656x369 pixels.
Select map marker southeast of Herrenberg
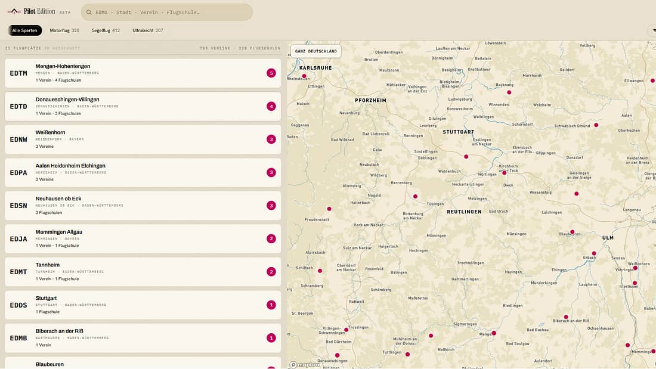pos(415,196)
